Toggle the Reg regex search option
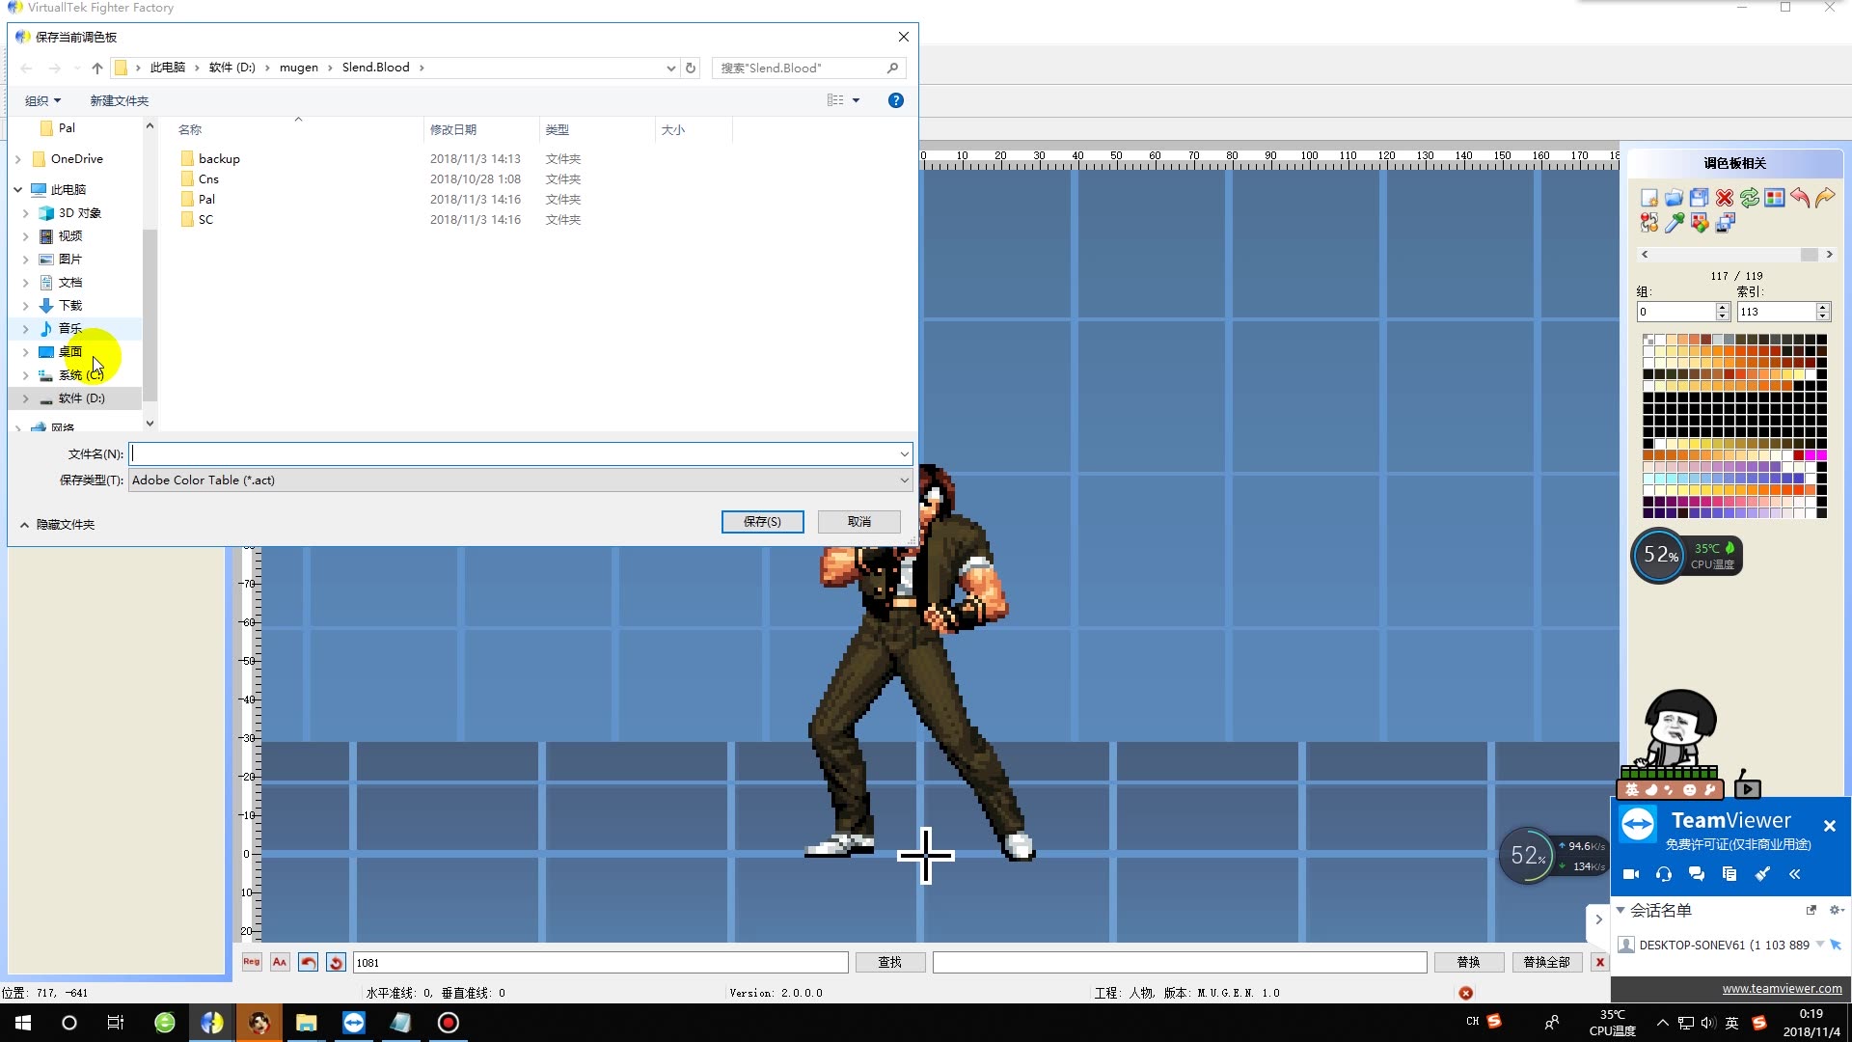 click(252, 962)
